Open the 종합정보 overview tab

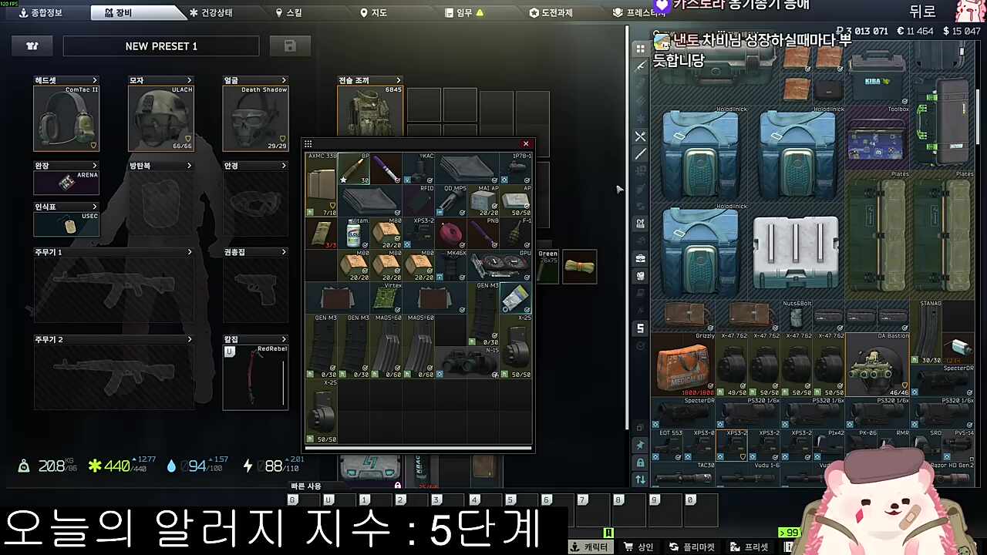pos(40,13)
